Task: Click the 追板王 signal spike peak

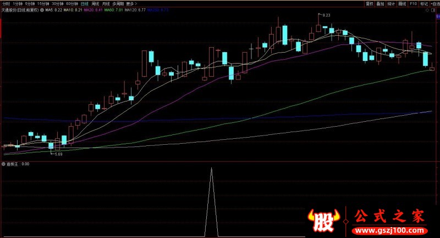Action: coord(212,168)
